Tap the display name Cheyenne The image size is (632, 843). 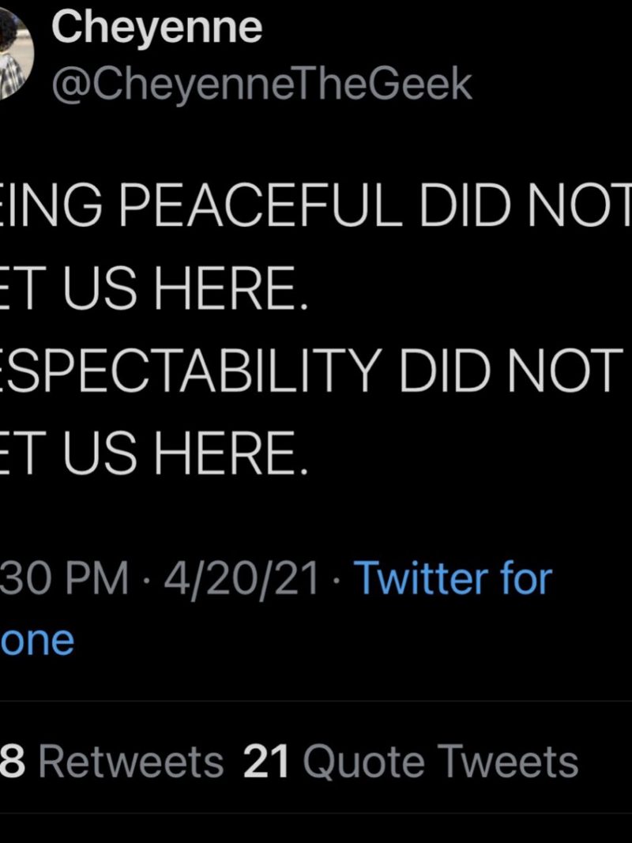coord(156,29)
